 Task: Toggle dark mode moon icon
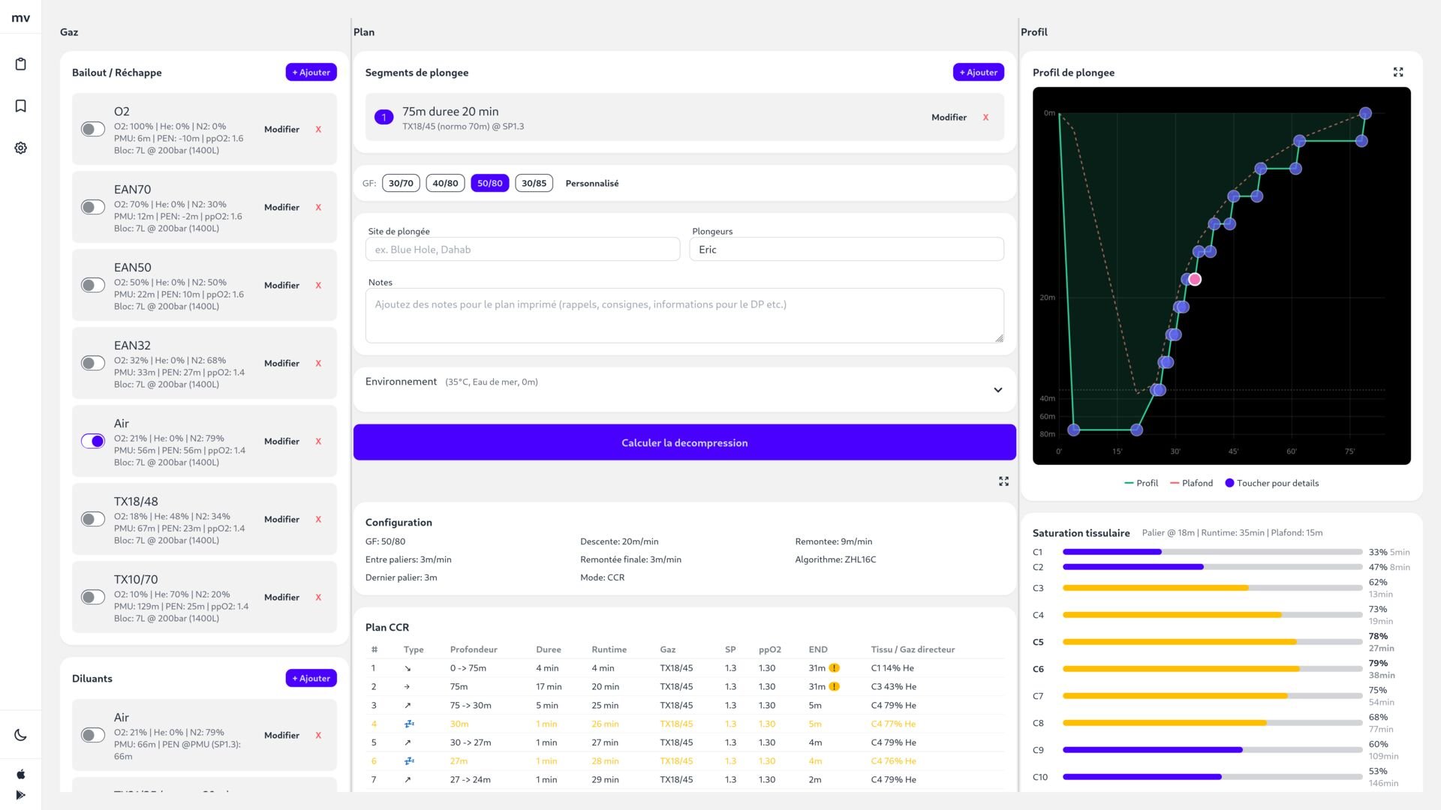click(21, 735)
